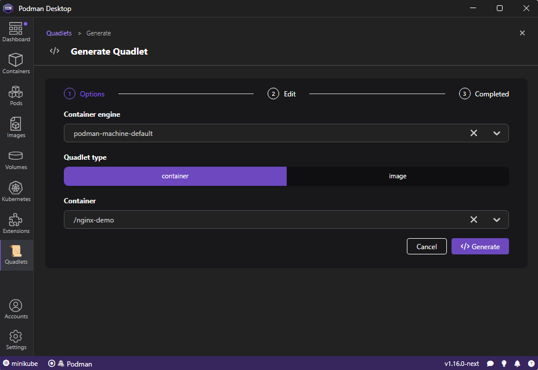Expand the Container selection dropdown
Screen dimensions: 538x370
click(497, 220)
